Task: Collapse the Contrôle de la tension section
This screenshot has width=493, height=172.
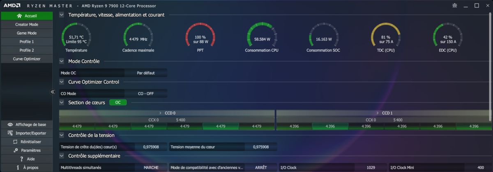Action: click(62, 135)
